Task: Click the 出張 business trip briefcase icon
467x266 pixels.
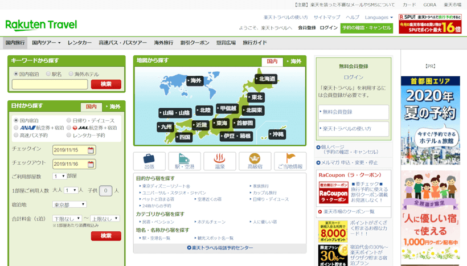Action: point(149,161)
